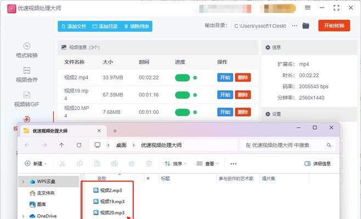Click the 视频信息 header icon
This screenshot has width=361, height=219.
click(64, 47)
